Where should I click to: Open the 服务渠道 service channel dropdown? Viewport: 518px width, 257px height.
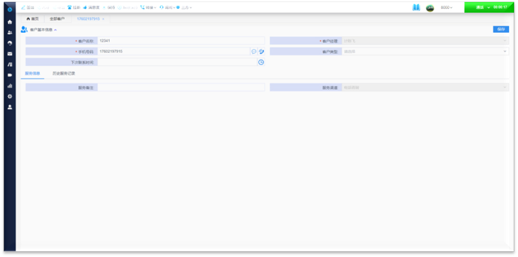pos(425,88)
